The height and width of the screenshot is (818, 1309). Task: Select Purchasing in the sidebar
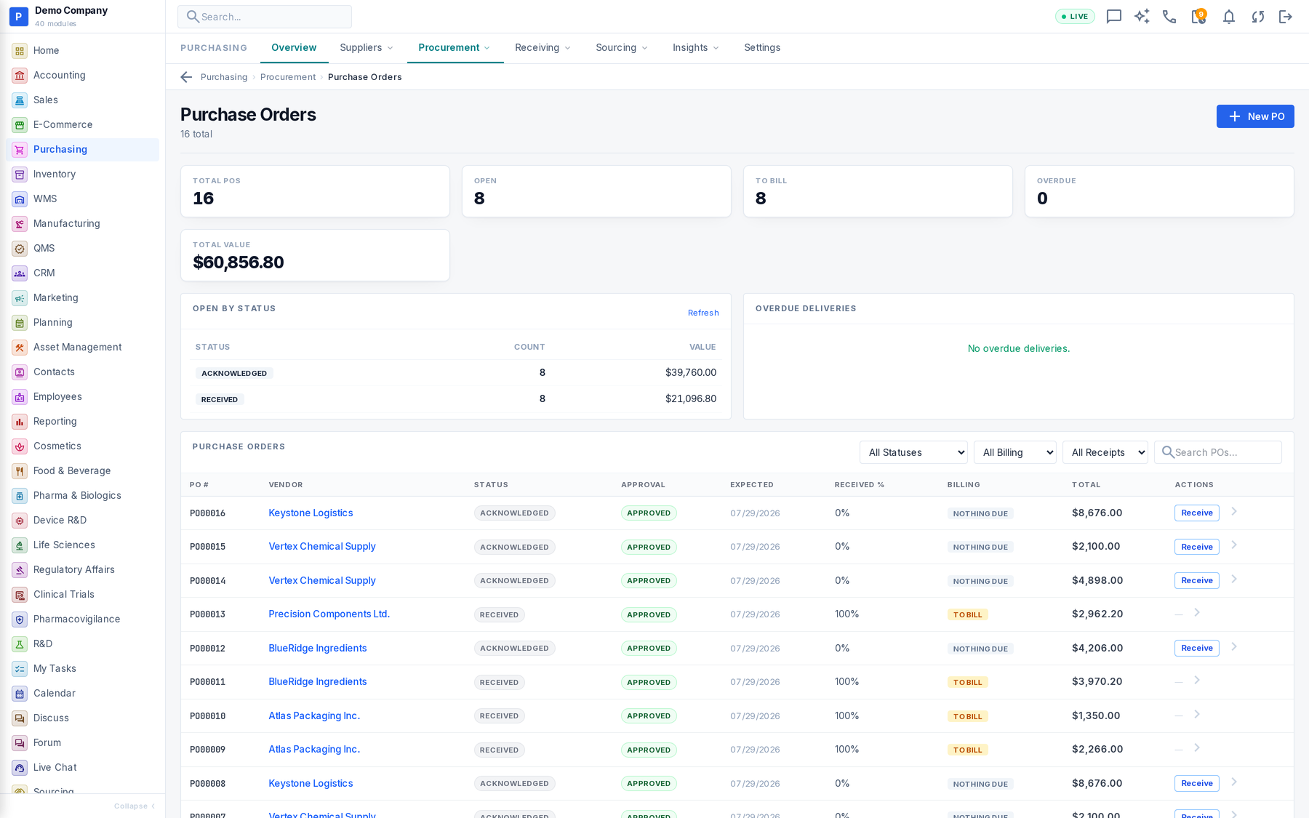83,150
